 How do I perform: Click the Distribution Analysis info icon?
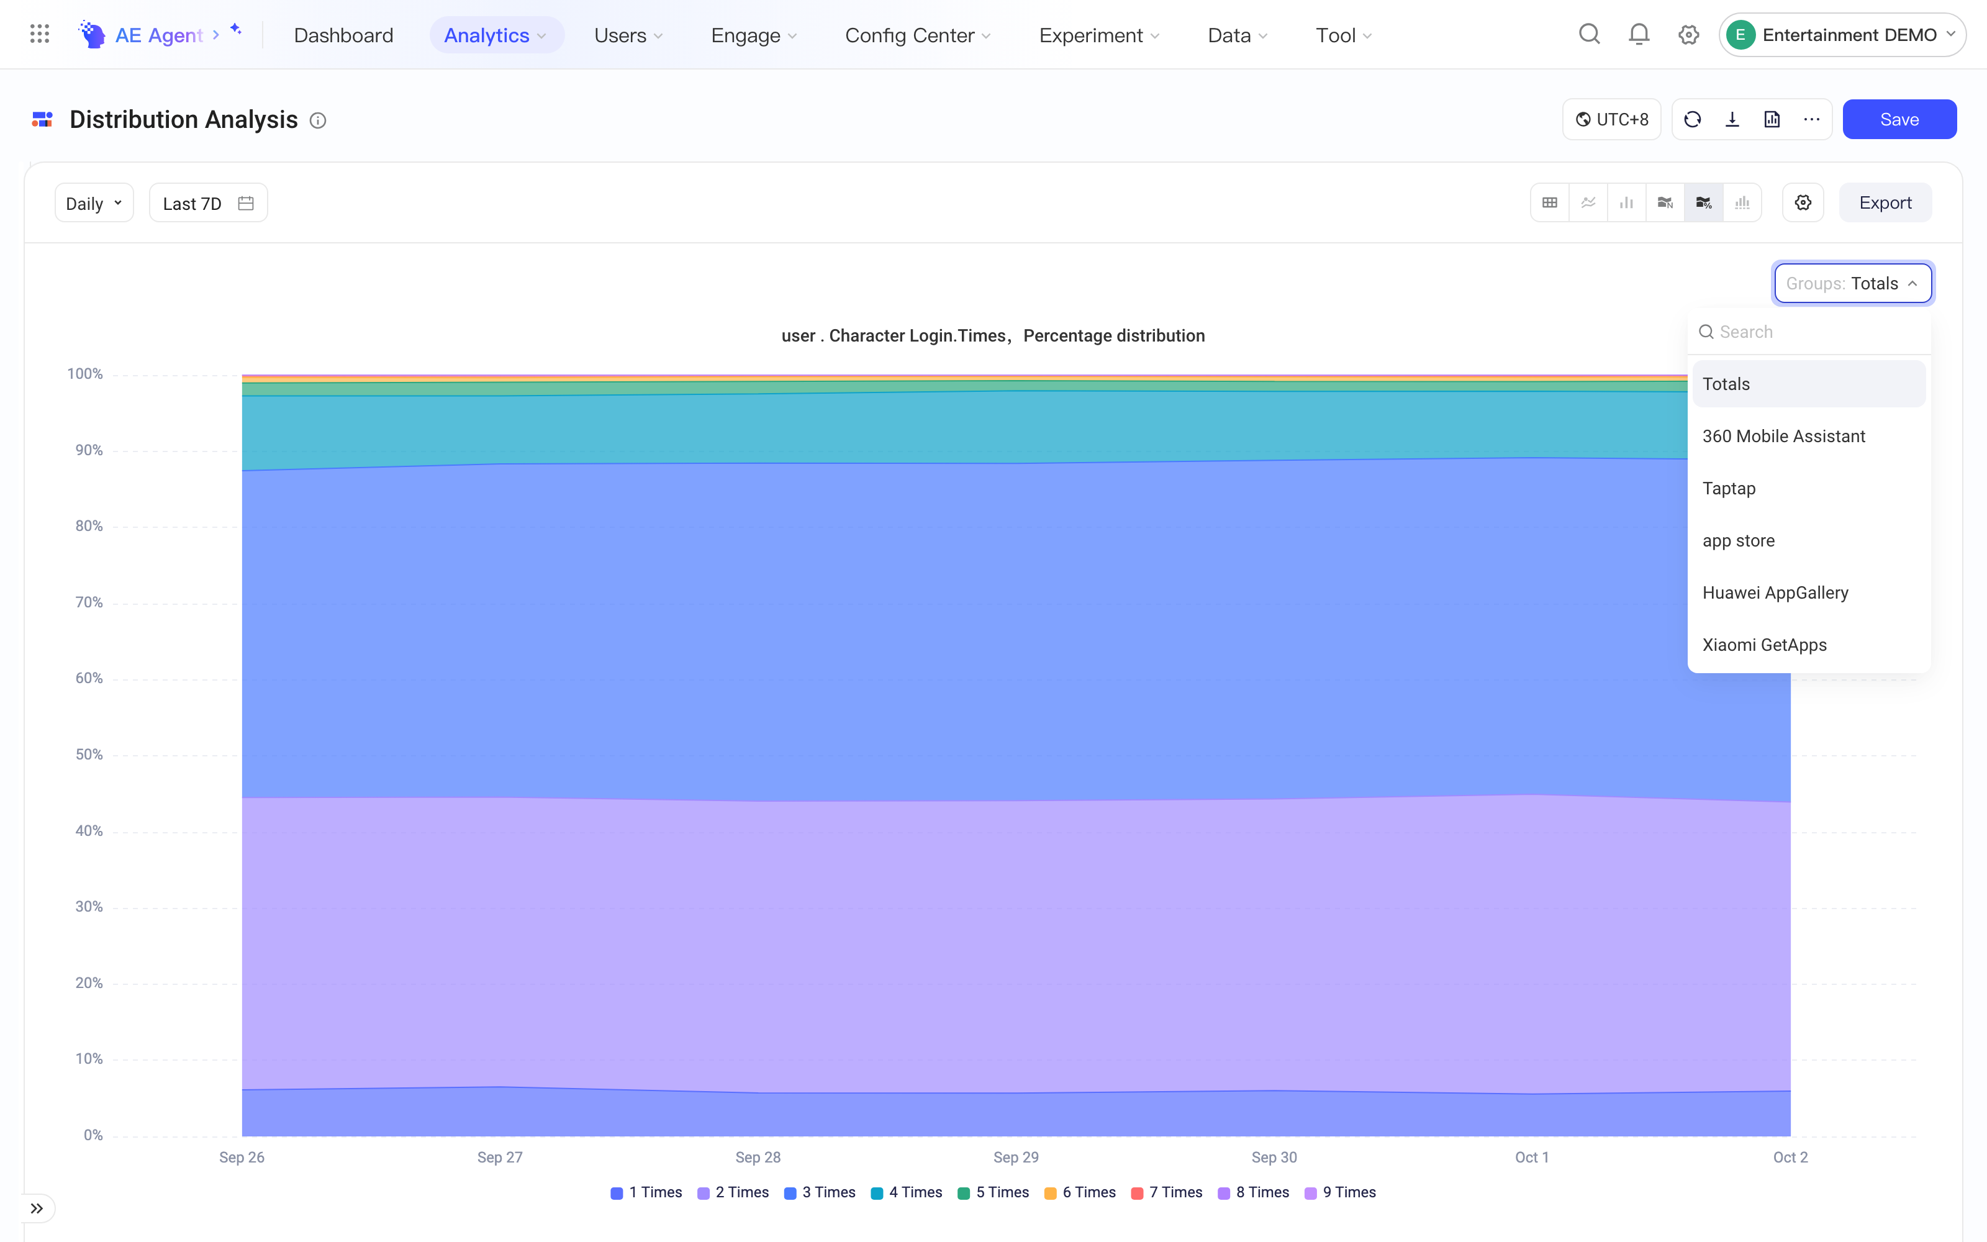[318, 120]
